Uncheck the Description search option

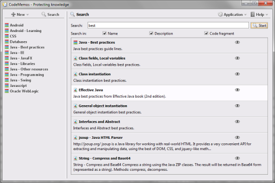pos(151,33)
